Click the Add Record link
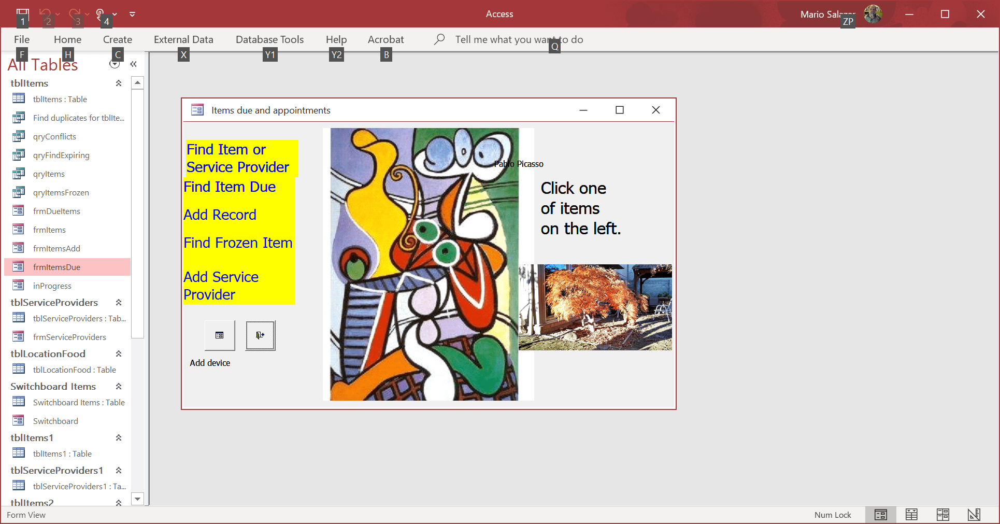The image size is (1000, 524). [220, 215]
